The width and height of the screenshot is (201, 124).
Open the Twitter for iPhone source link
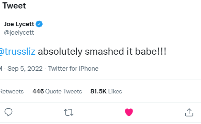point(73,69)
